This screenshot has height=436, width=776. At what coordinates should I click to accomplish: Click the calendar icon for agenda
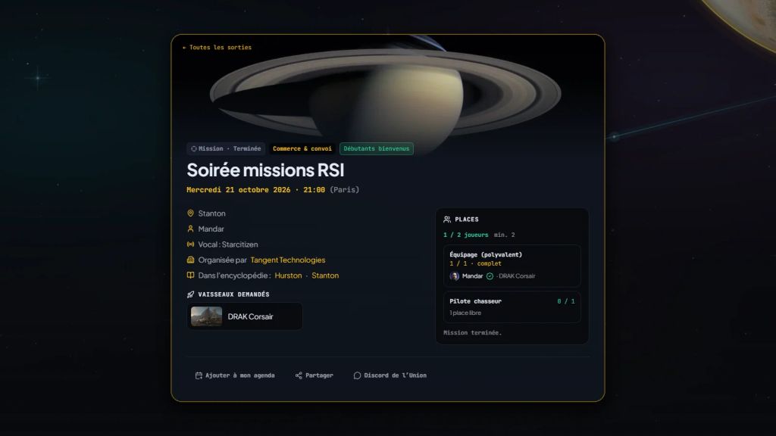pyautogui.click(x=199, y=375)
